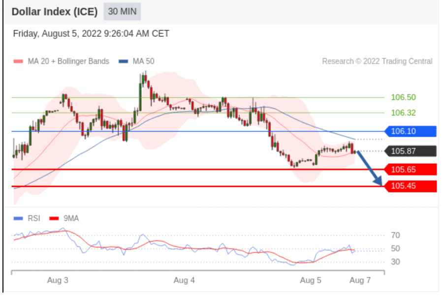The width and height of the screenshot is (443, 299).
Task: Click the blue MA 50 legend swatch
Action: tap(123, 61)
